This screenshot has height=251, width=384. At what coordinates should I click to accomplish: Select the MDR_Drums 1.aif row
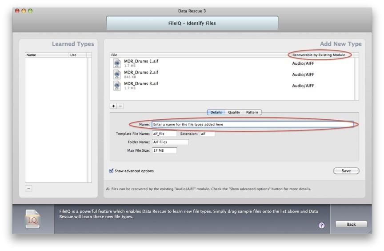click(x=232, y=63)
